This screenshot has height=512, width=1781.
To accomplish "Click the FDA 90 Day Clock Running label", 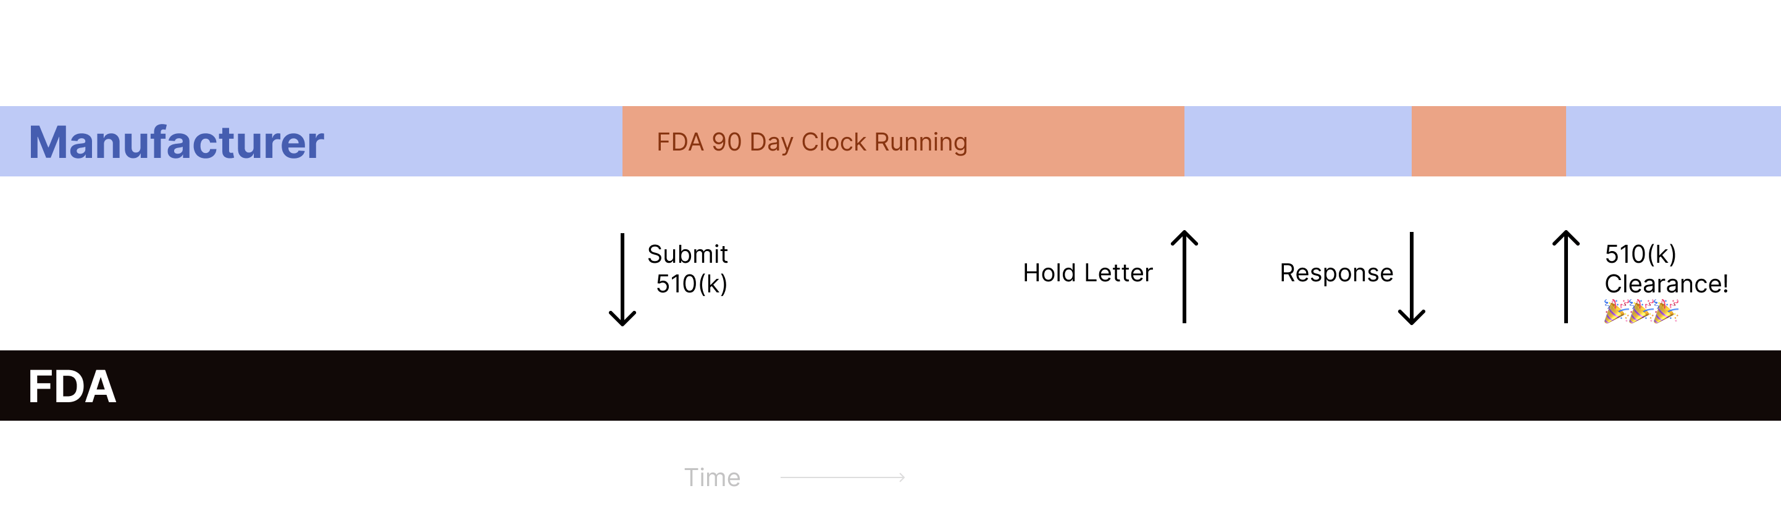I will click(811, 142).
